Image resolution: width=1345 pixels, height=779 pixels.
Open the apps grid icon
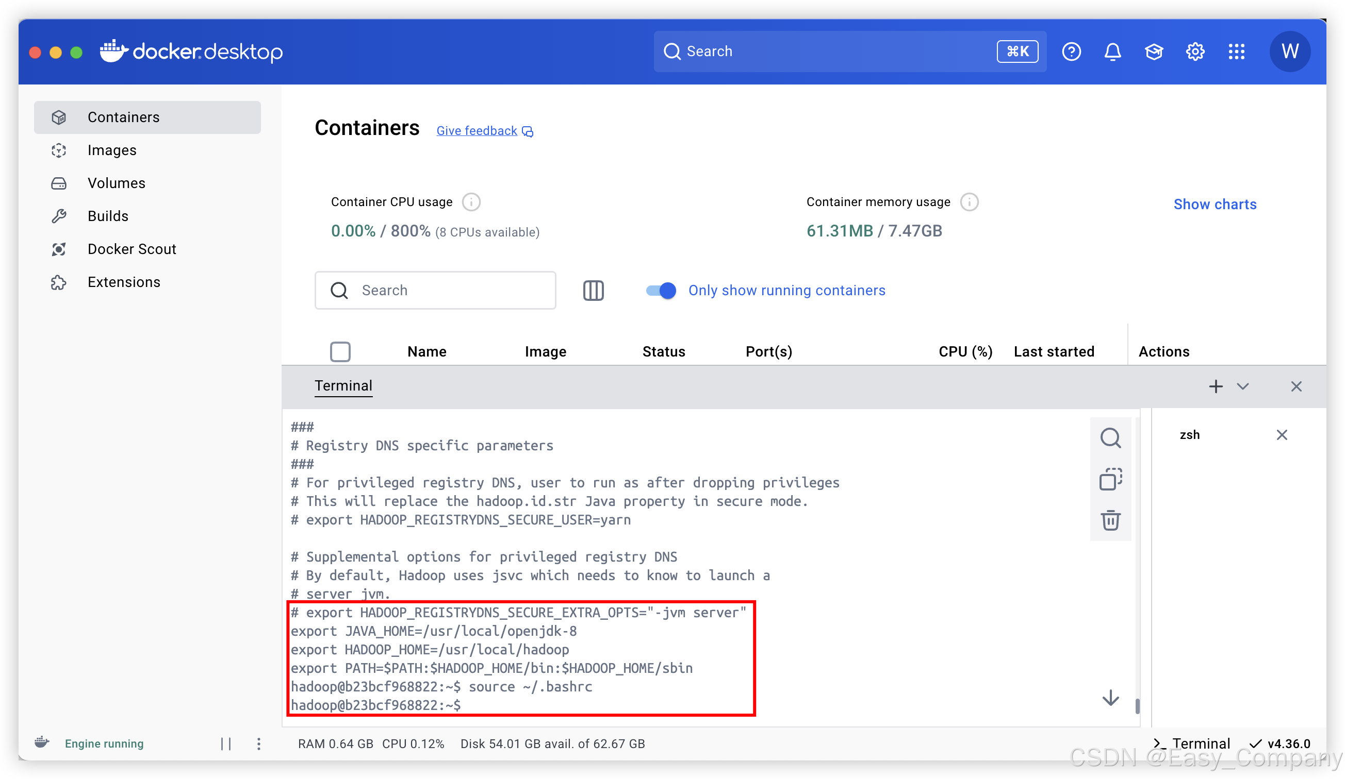point(1236,51)
